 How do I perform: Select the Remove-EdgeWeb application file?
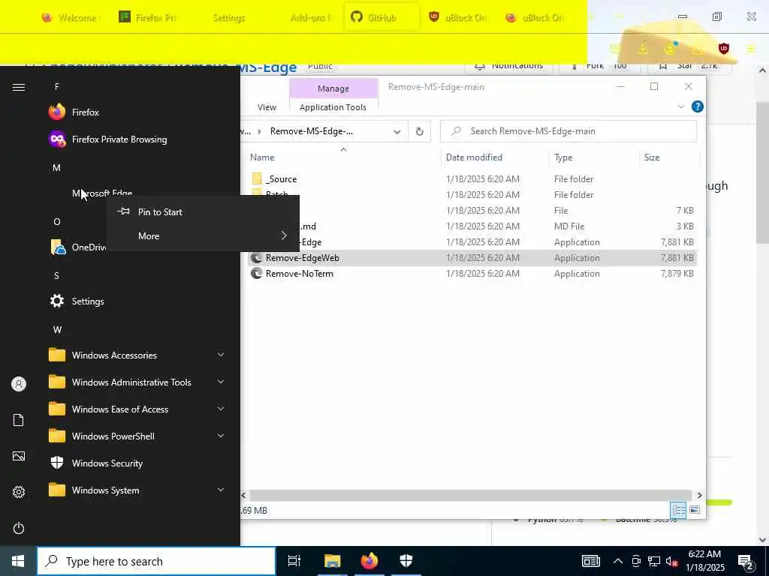pos(302,258)
